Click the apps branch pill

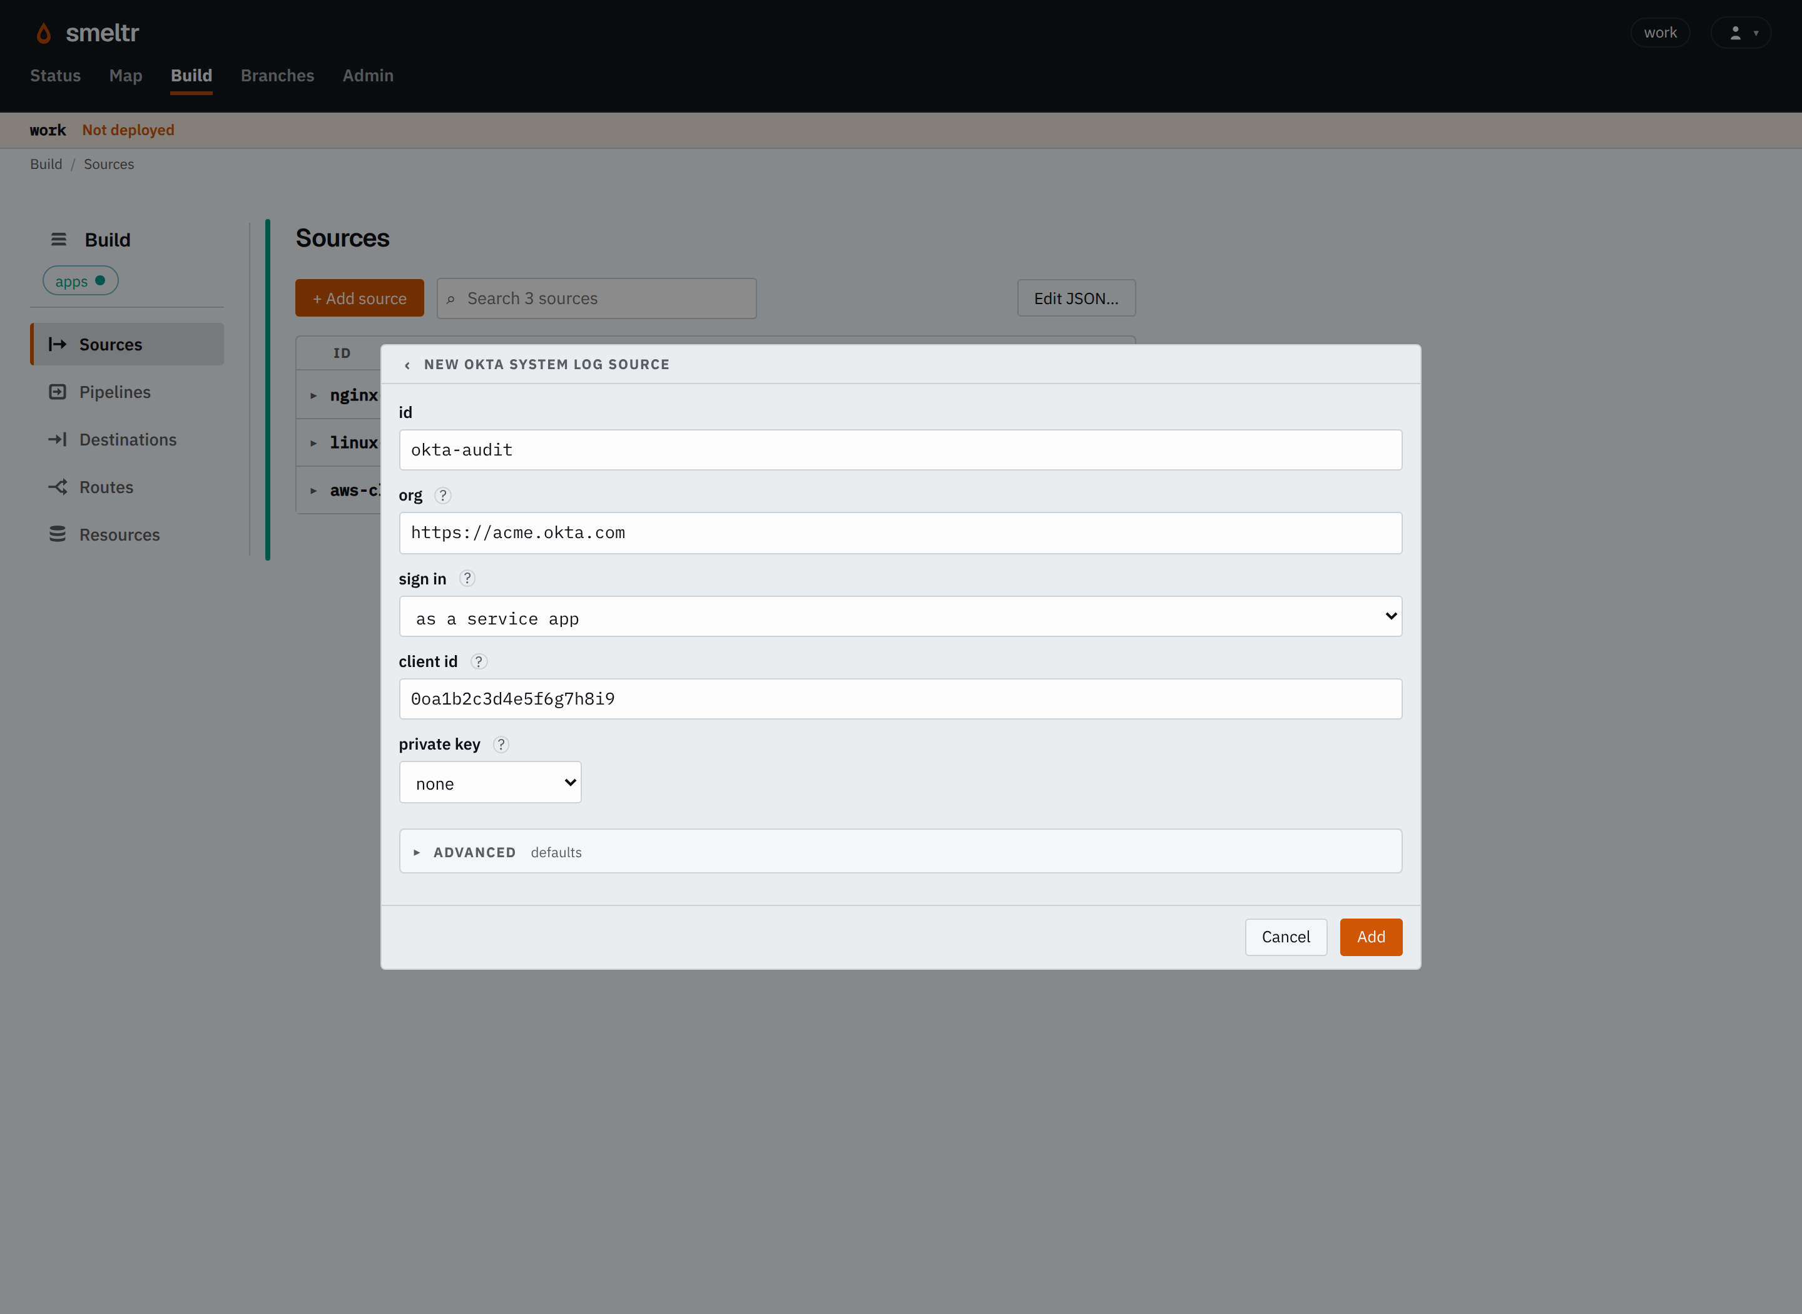coord(80,281)
